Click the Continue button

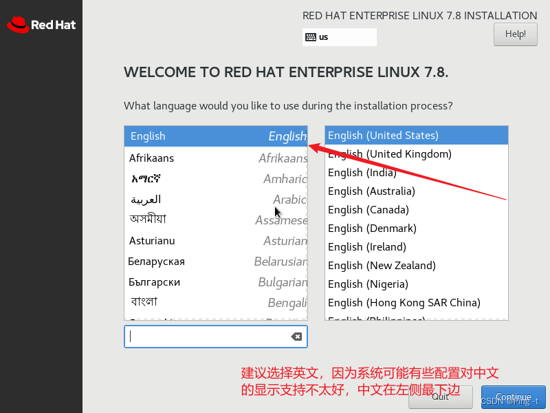tap(513, 397)
